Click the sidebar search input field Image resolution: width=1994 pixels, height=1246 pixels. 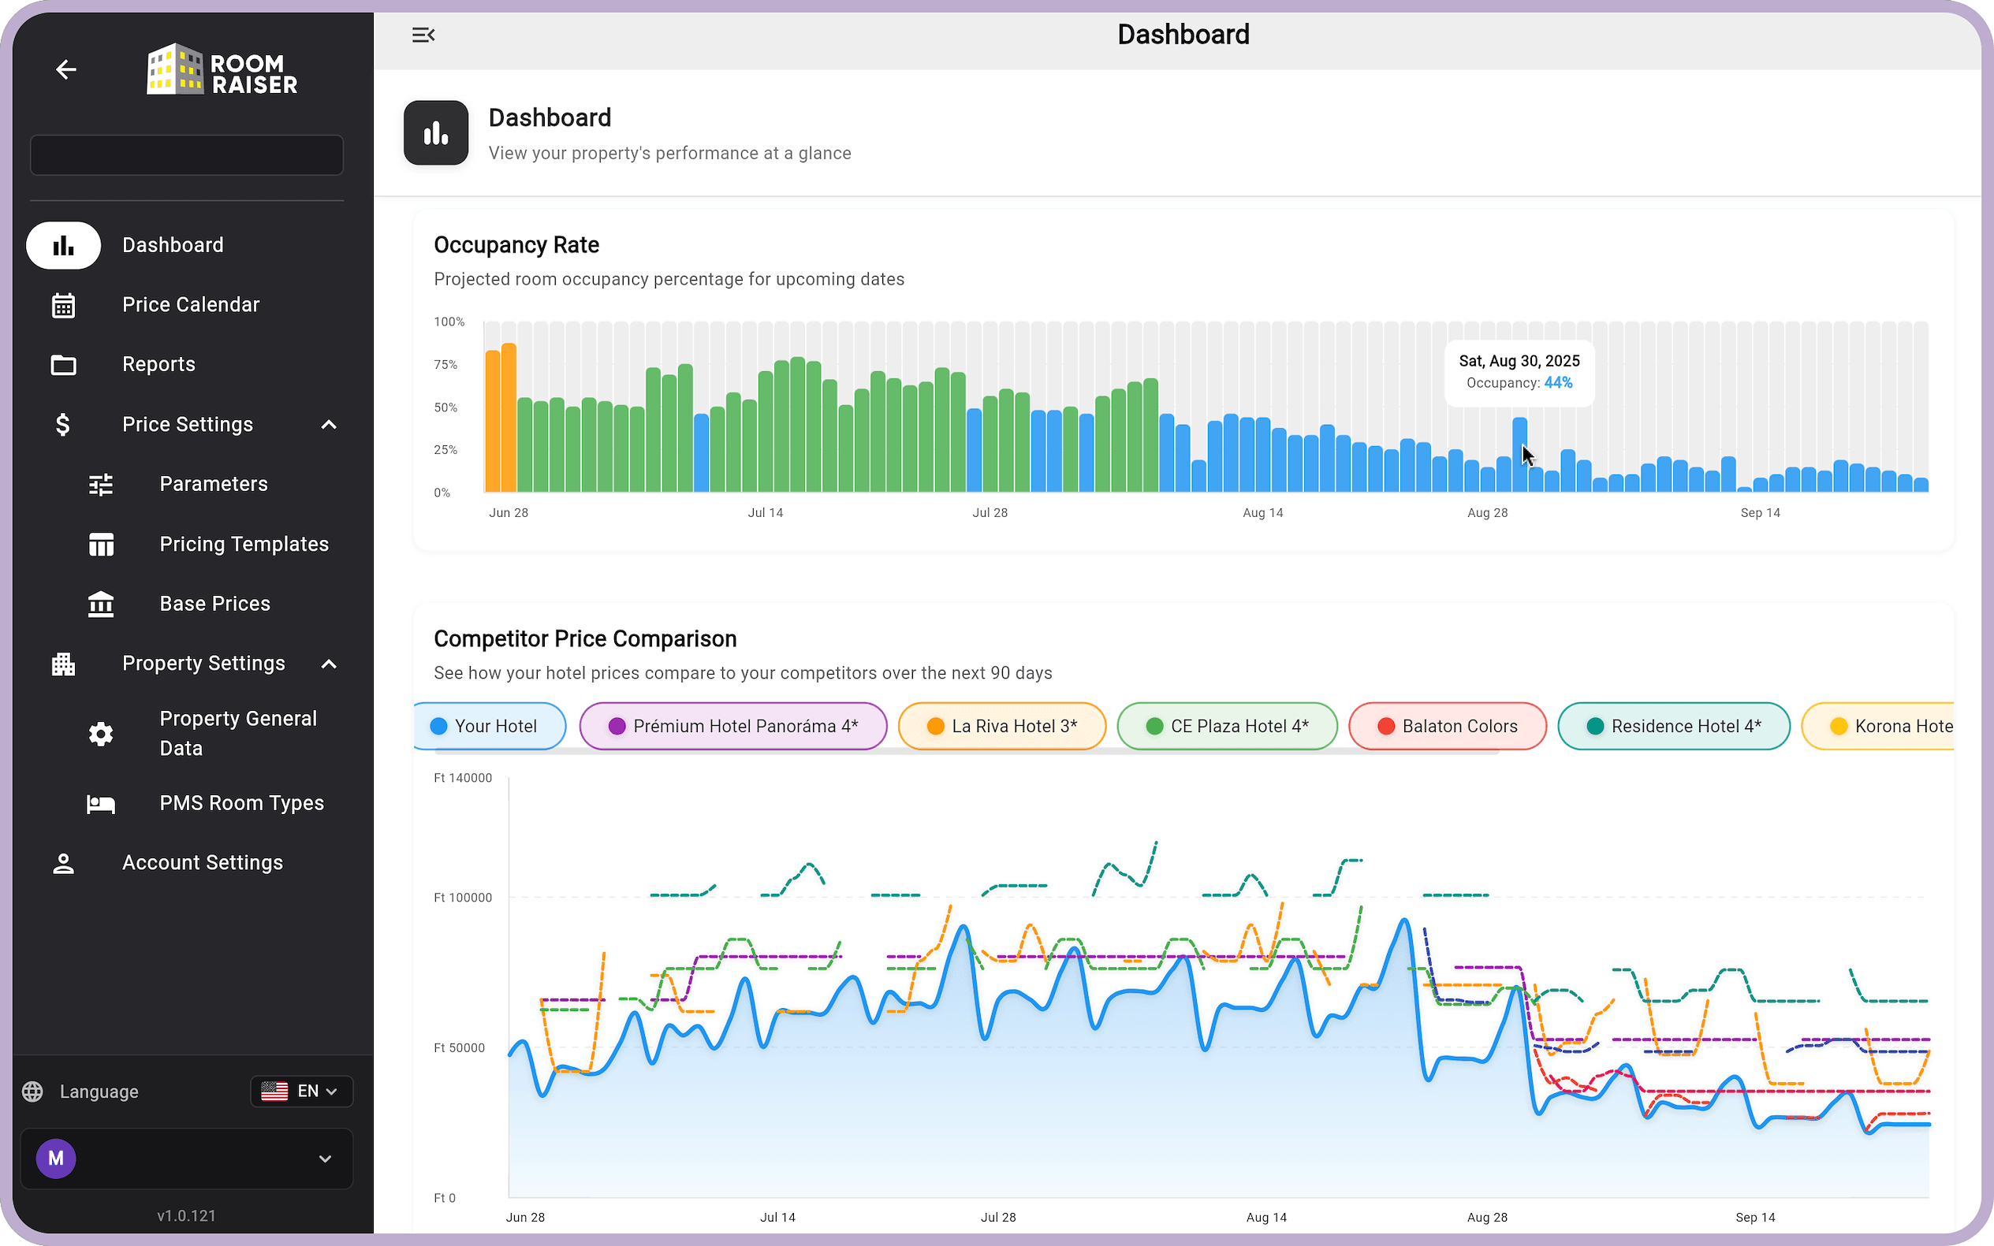(x=186, y=155)
